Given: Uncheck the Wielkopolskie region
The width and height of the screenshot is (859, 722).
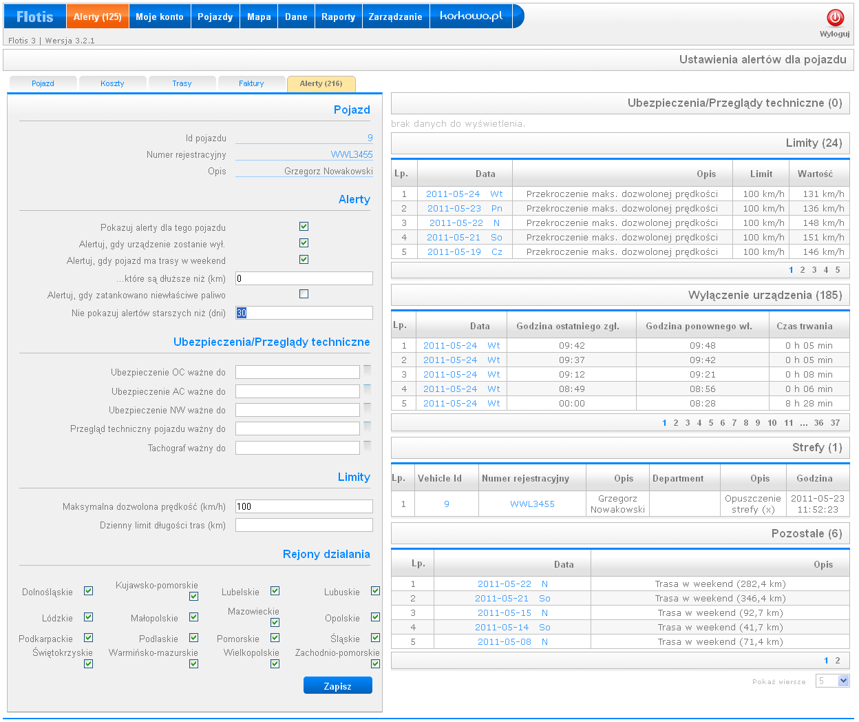Looking at the screenshot, I should pyautogui.click(x=275, y=664).
